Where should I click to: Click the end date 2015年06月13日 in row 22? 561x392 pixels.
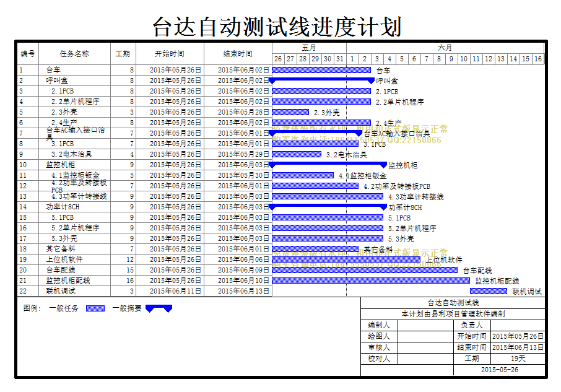[x=243, y=291]
